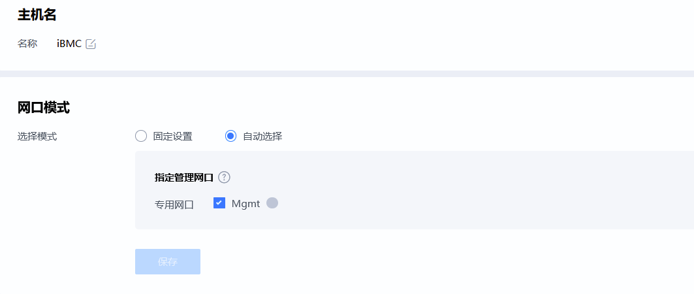Select the 自动选择 radio button circle
The width and height of the screenshot is (694, 294).
pos(230,136)
